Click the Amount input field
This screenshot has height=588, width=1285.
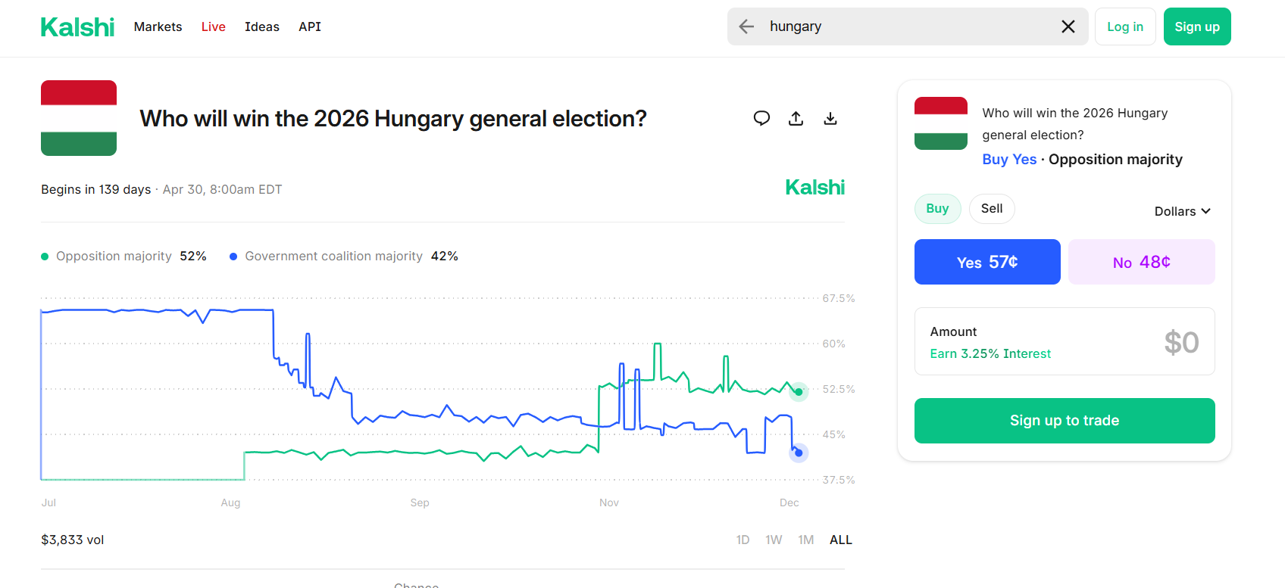[1064, 341]
